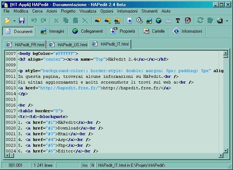Open the Strumenti menu
The width and height of the screenshot is (233, 170).
coord(149,11)
